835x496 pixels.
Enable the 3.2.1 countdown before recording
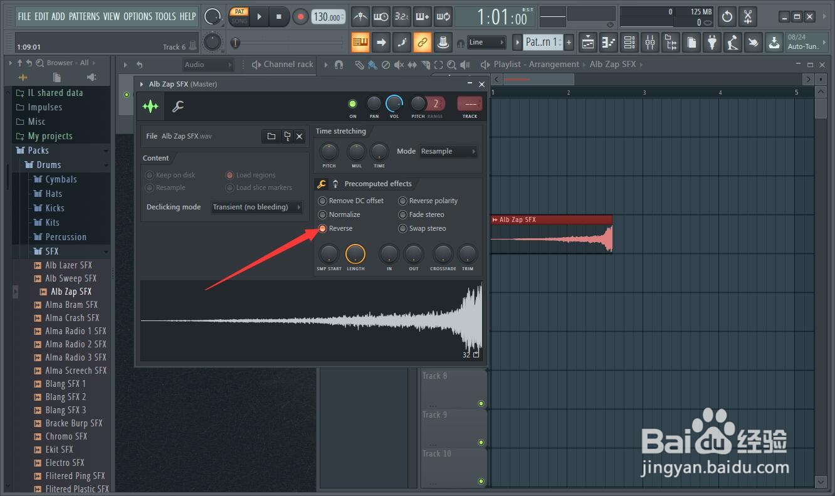[401, 17]
